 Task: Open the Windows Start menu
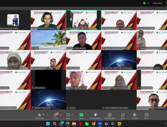pyautogui.click(x=48, y=124)
